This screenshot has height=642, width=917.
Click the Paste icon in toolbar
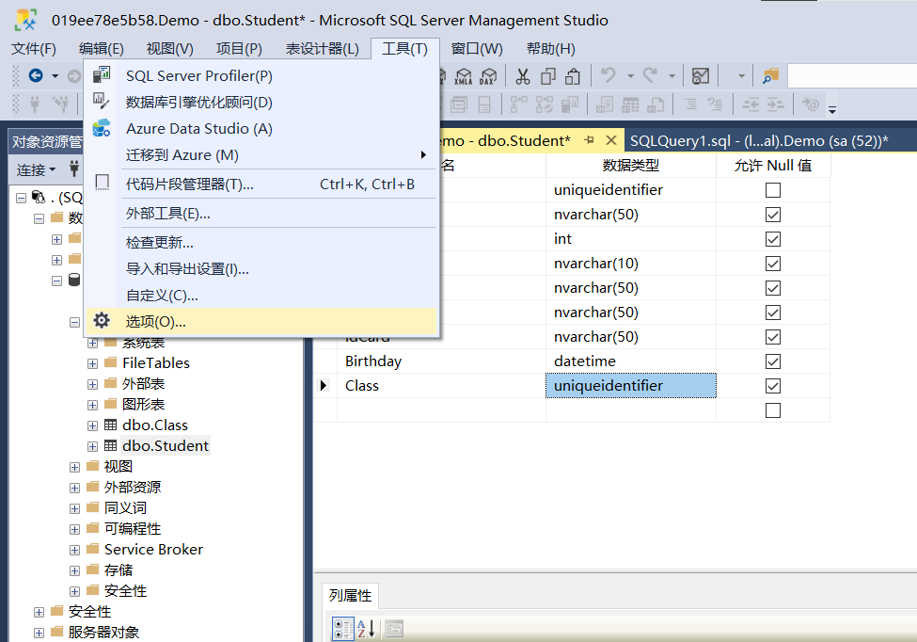click(573, 76)
